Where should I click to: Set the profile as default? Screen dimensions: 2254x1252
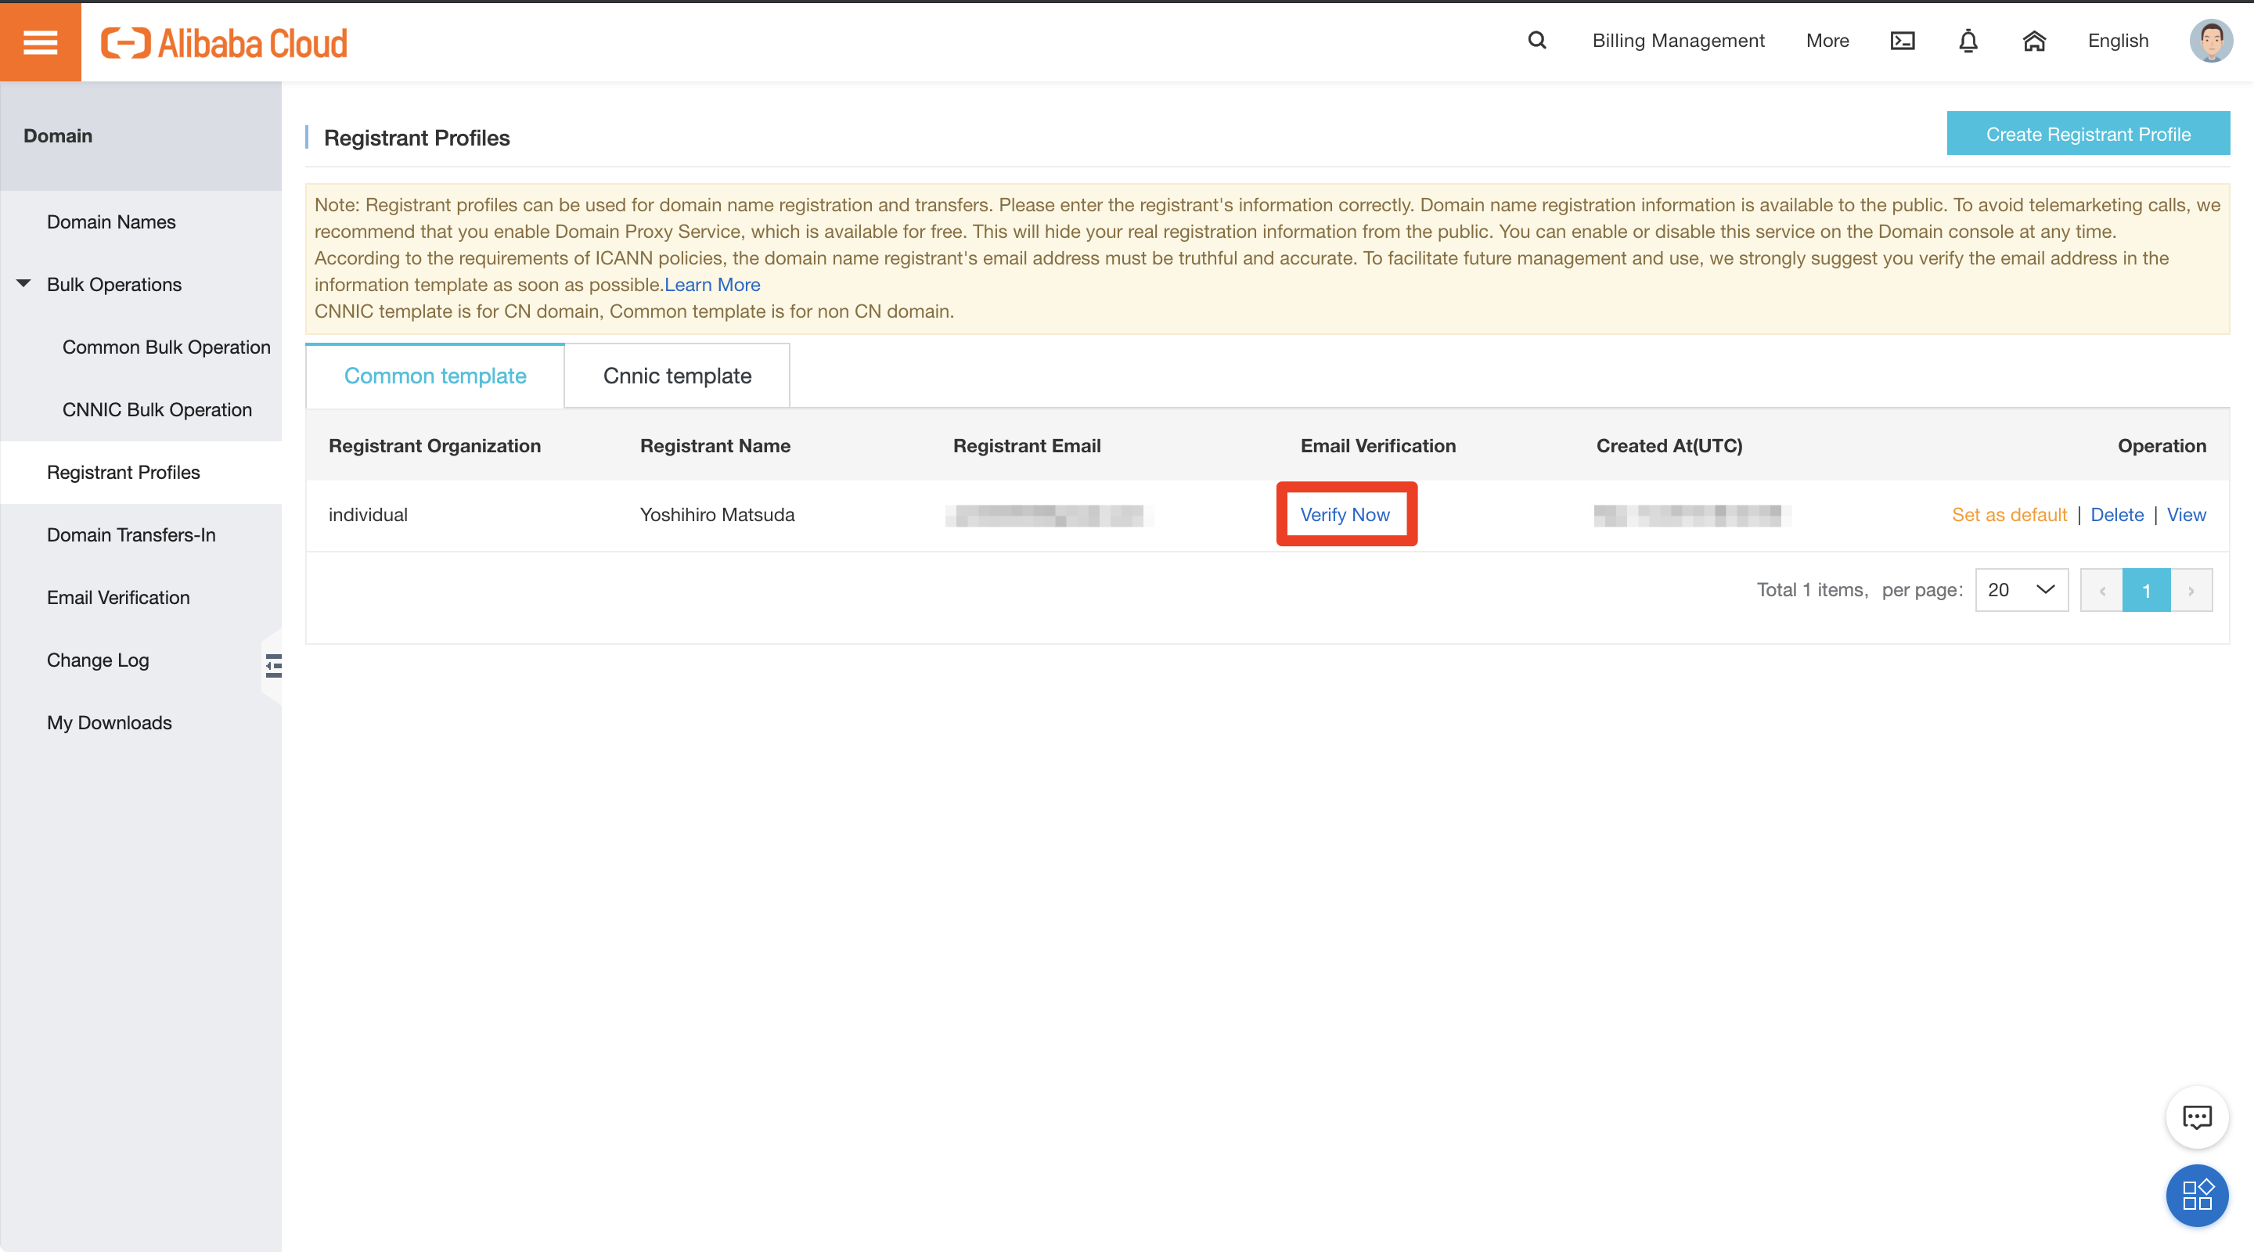click(x=2008, y=514)
